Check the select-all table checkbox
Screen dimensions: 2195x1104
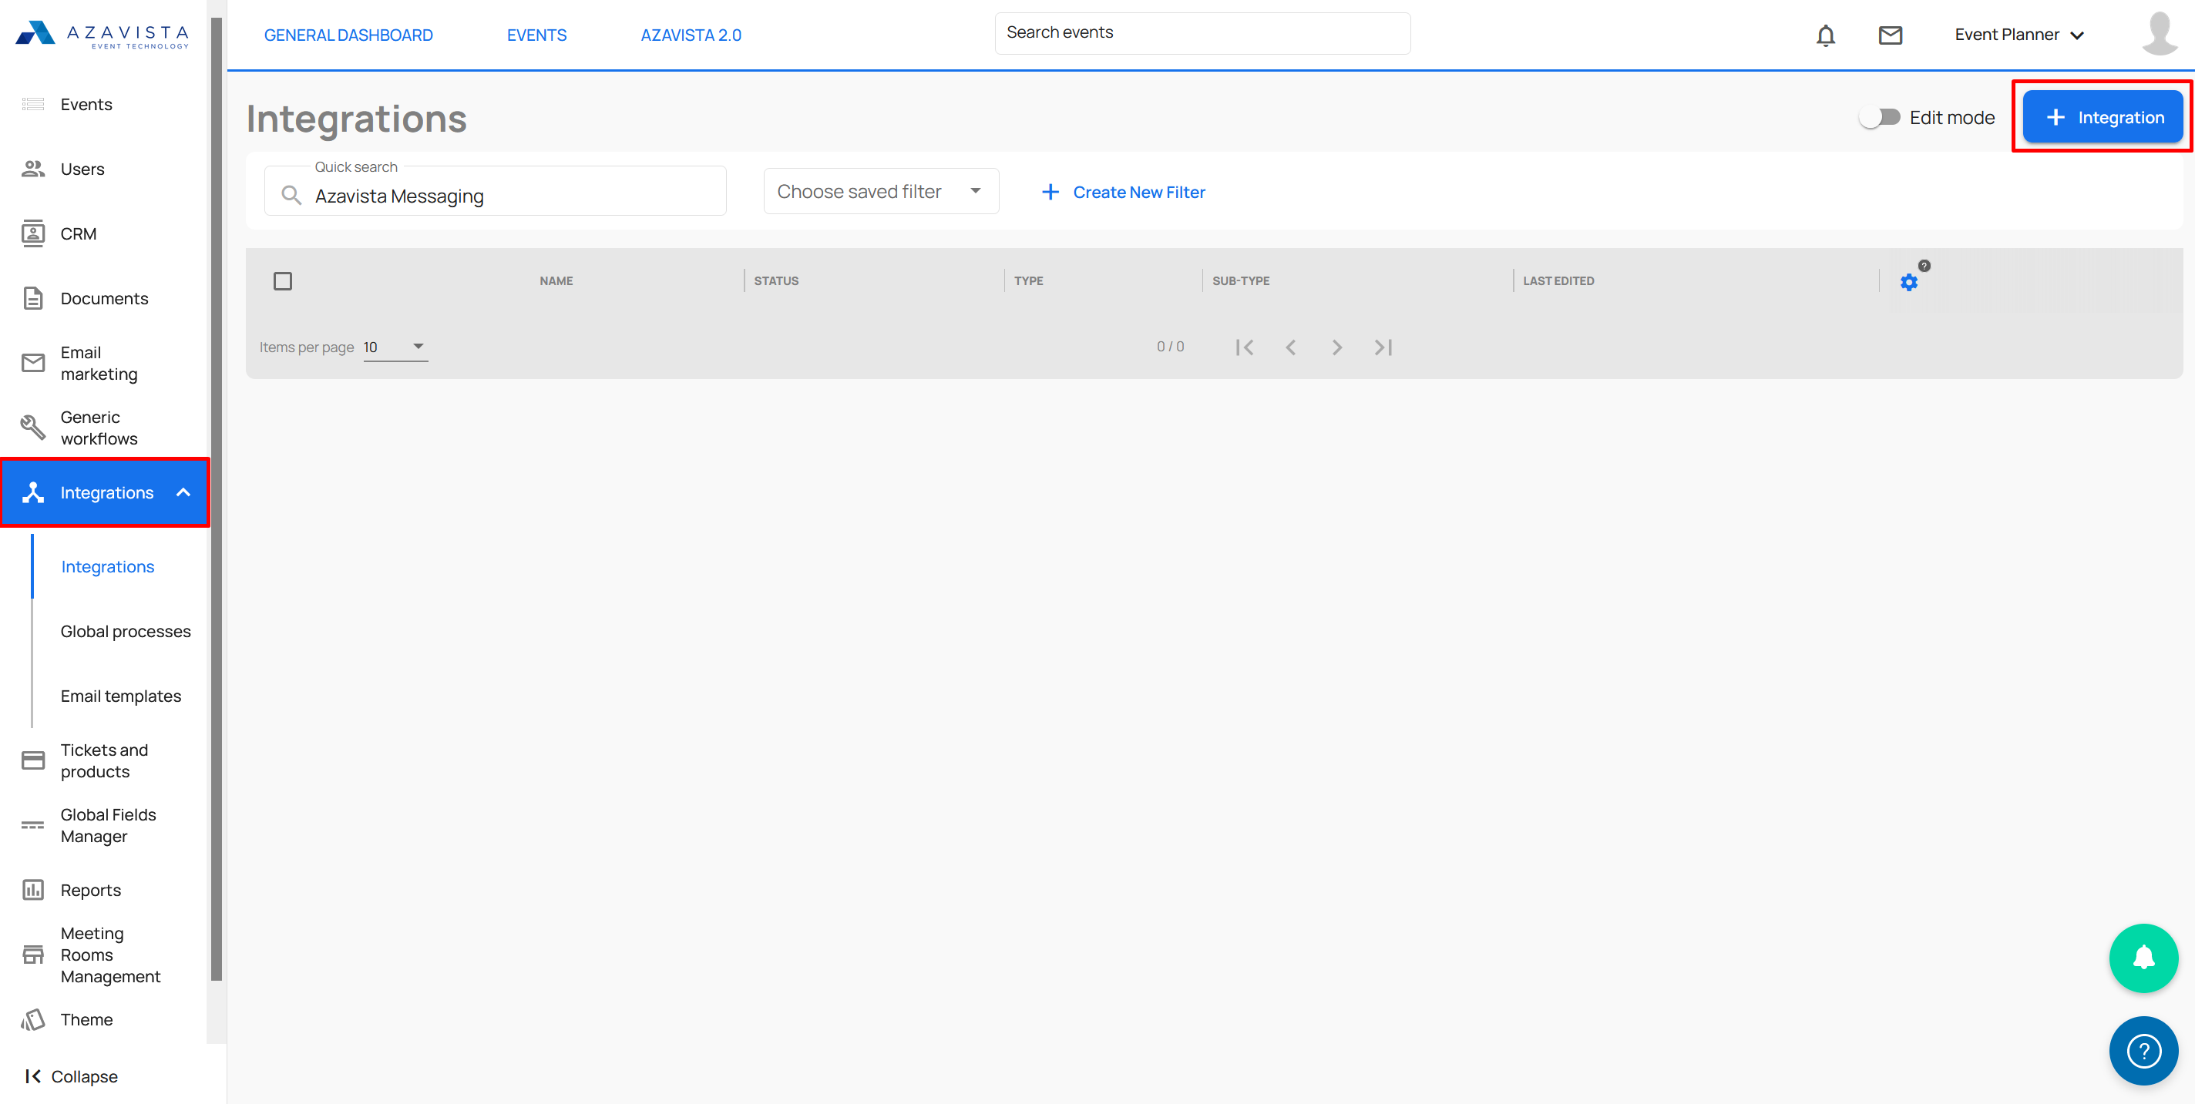pos(283,281)
